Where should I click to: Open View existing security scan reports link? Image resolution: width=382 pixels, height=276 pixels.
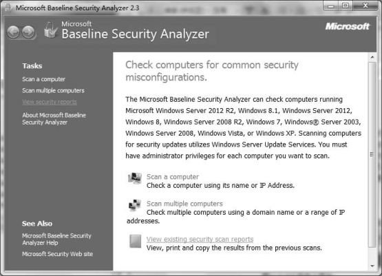coord(200,240)
